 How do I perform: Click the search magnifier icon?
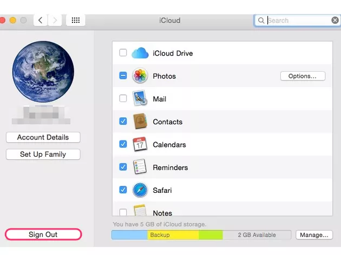coord(261,21)
